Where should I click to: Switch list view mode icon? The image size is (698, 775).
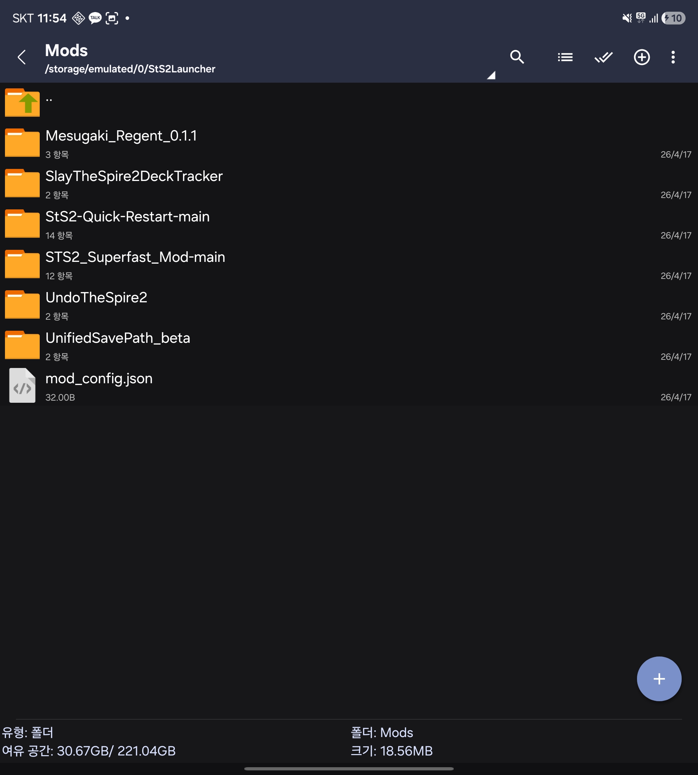coord(565,57)
